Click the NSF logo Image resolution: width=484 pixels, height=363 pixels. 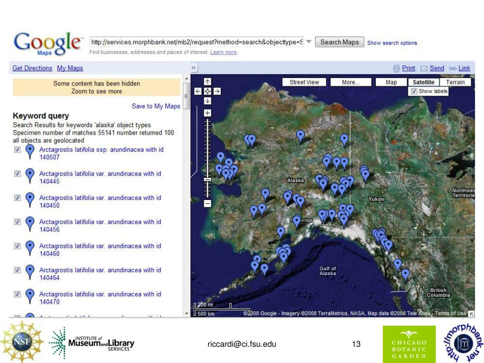point(22,341)
